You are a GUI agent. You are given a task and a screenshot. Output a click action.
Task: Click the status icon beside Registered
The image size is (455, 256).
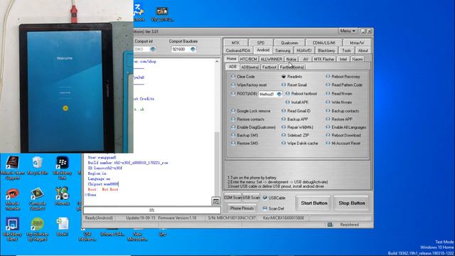tap(330, 225)
